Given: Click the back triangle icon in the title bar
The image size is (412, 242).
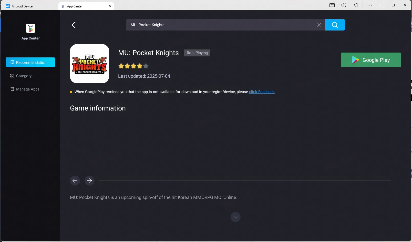Looking at the screenshot, I should [356, 5].
